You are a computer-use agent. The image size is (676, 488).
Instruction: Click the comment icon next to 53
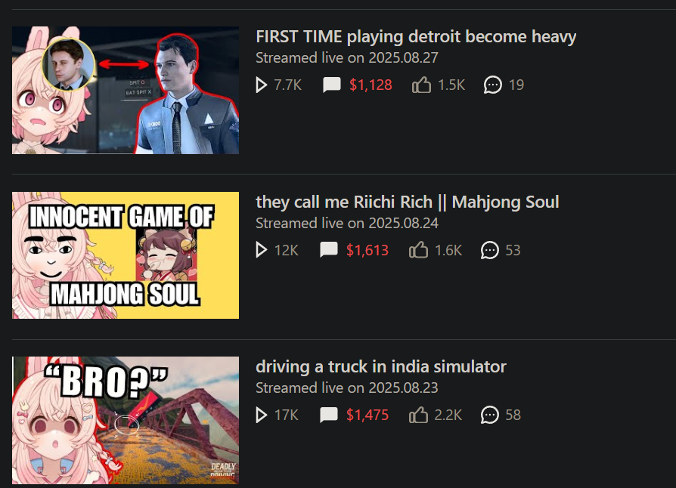(x=490, y=250)
